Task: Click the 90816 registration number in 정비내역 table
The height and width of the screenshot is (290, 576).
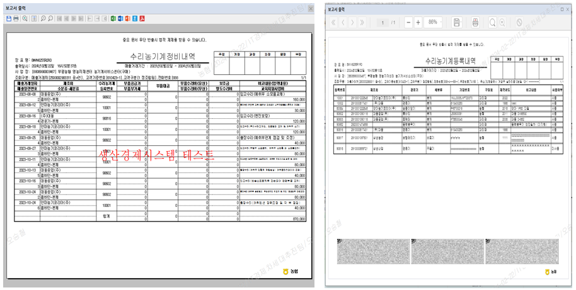Action: pos(107,118)
